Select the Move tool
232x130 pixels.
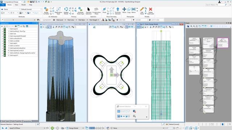point(124,10)
